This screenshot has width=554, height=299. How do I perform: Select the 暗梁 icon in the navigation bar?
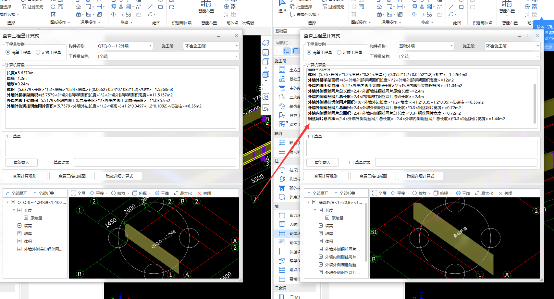click(x=282, y=261)
